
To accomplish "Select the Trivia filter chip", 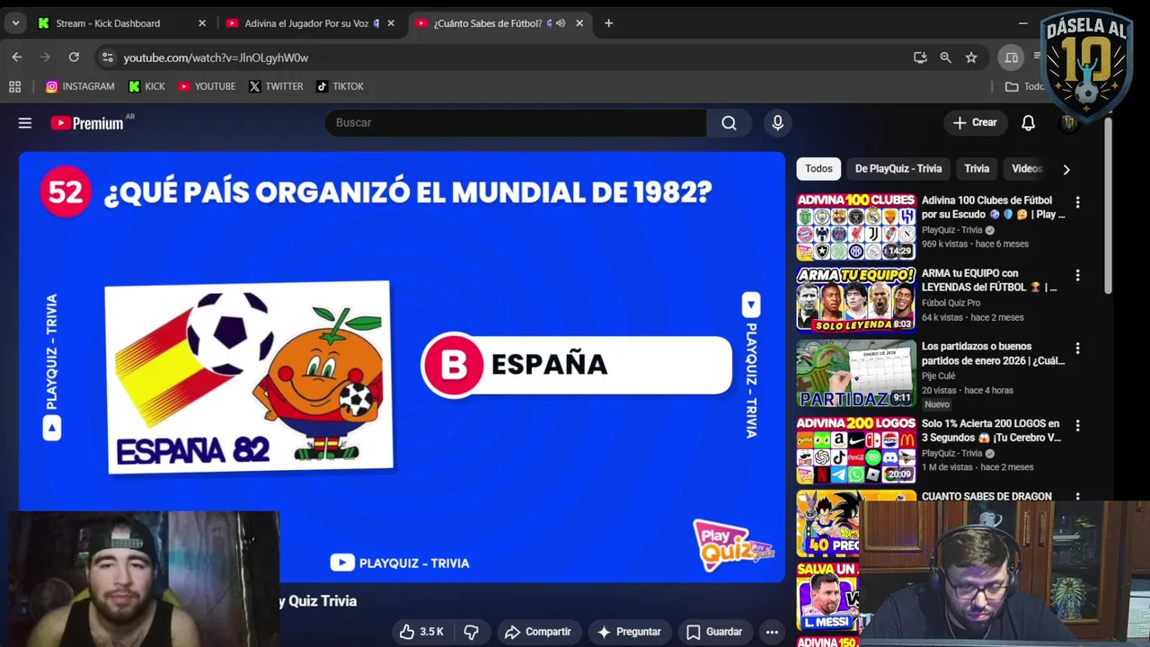I will (x=977, y=169).
